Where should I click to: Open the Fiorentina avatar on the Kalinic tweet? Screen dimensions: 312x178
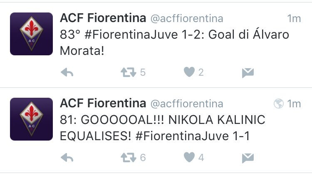click(x=32, y=119)
